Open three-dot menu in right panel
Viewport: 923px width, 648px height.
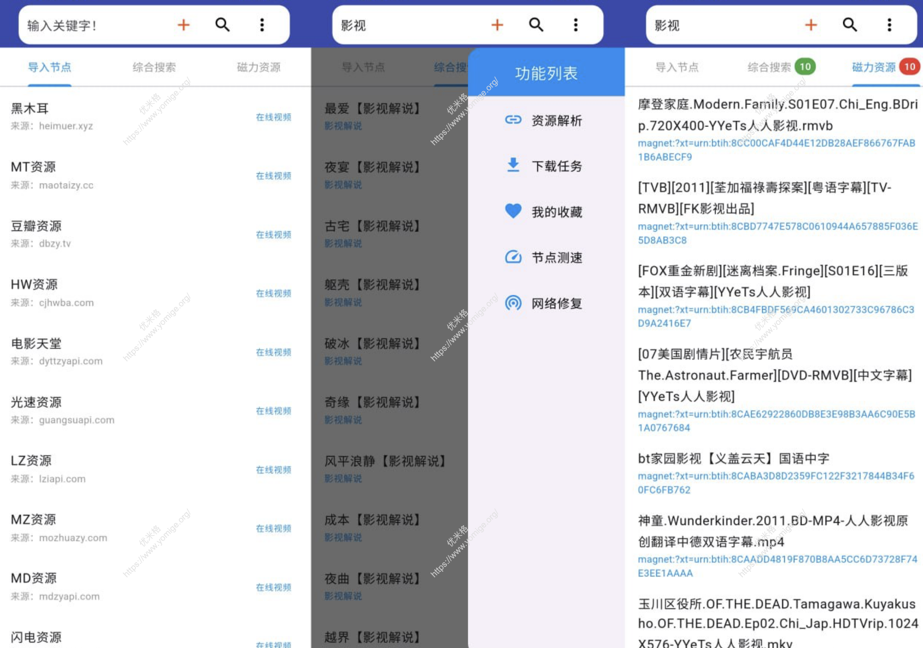[889, 25]
